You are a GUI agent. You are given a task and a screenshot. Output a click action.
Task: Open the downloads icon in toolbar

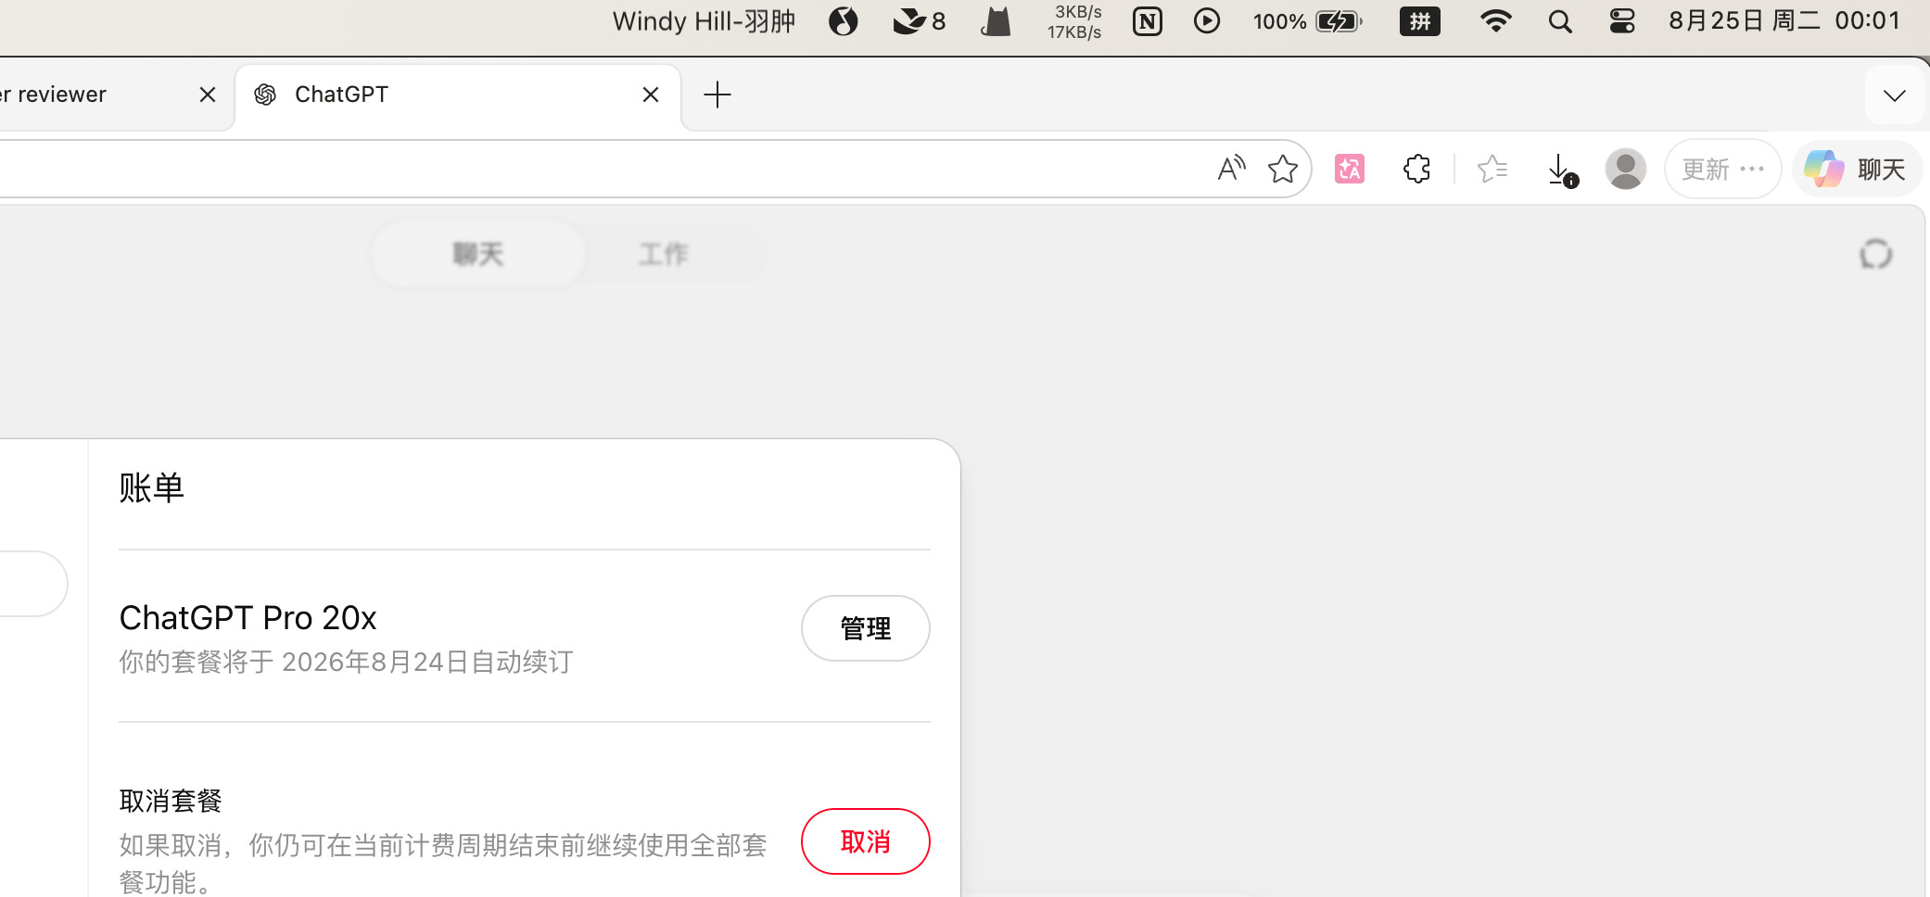pyautogui.click(x=1562, y=170)
